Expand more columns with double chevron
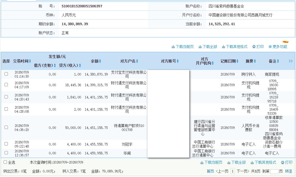Viewport: 296px width, 177px height. (291, 61)
